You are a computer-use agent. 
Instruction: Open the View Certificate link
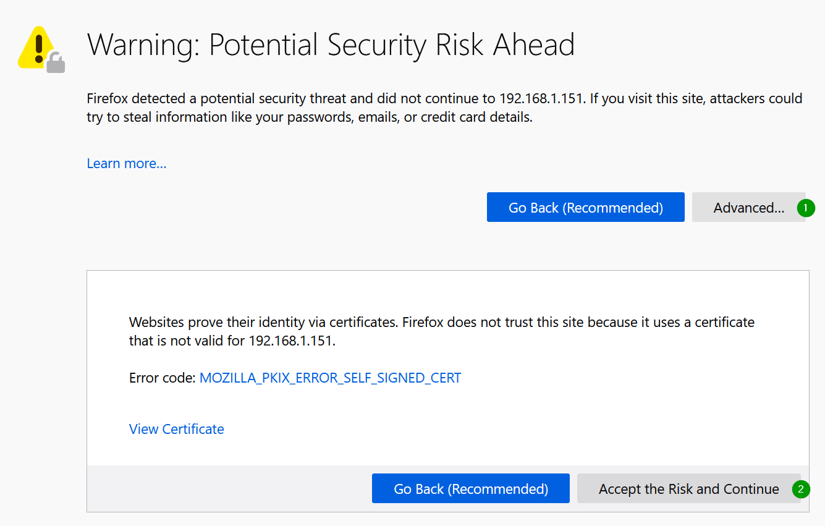click(x=176, y=429)
